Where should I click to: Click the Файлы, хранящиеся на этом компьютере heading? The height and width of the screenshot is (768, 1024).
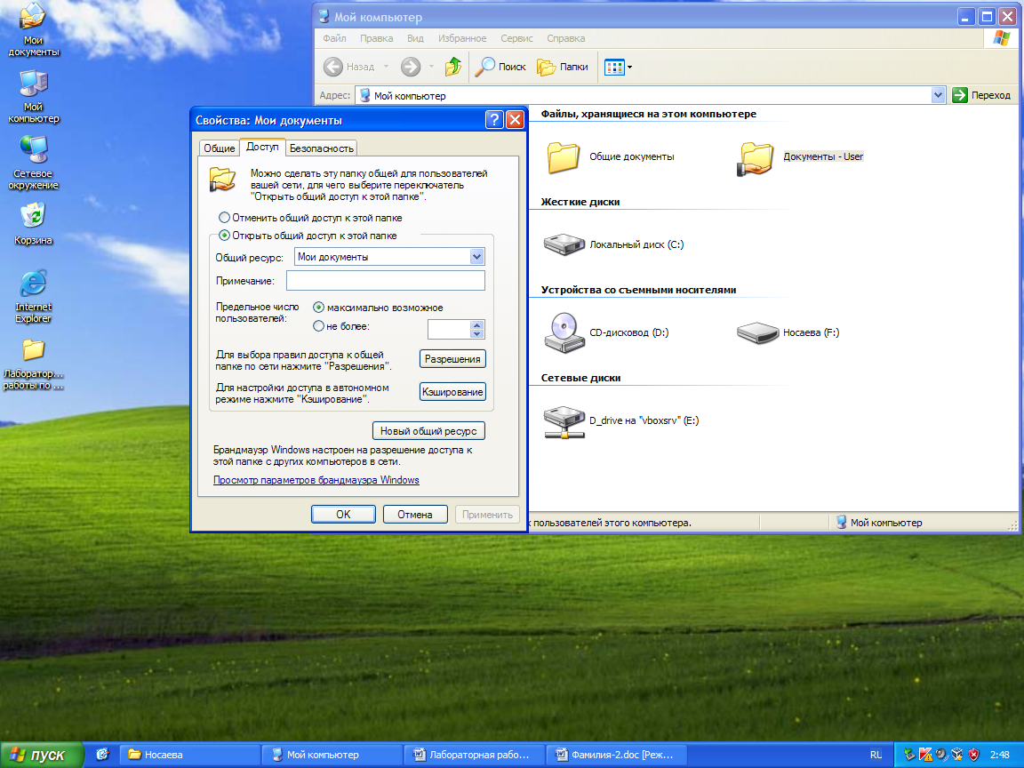[649, 114]
